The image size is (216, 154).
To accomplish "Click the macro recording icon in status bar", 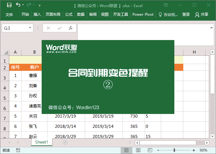I will [18, 150].
